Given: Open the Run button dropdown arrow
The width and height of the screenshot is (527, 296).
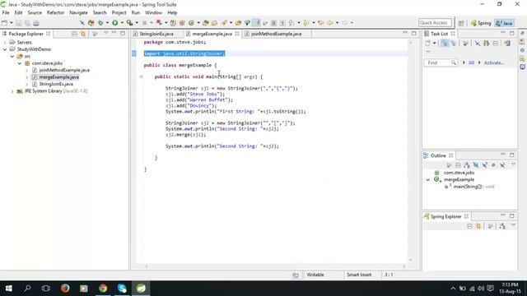Looking at the screenshot, I should click(x=121, y=23).
